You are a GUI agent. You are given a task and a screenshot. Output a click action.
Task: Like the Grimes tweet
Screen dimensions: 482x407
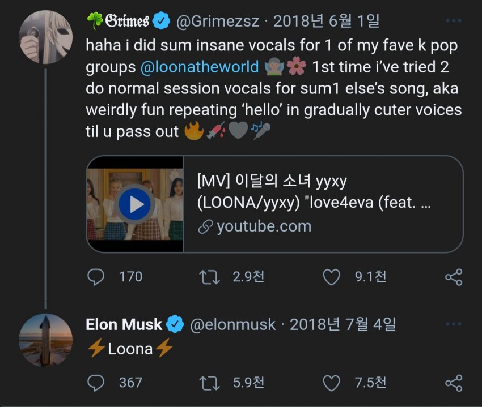tap(331, 277)
